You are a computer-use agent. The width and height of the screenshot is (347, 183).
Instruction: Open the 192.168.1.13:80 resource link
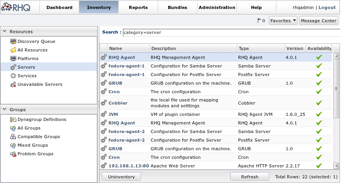pyautogui.click(x=128, y=166)
